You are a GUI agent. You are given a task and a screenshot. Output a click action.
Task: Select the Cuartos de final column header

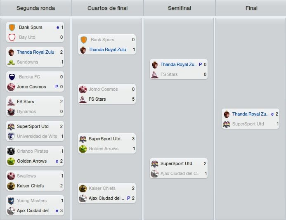tap(108, 8)
